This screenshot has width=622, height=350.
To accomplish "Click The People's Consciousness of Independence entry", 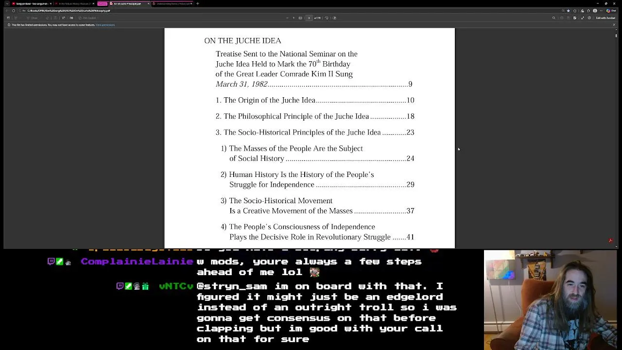I will tap(317, 232).
